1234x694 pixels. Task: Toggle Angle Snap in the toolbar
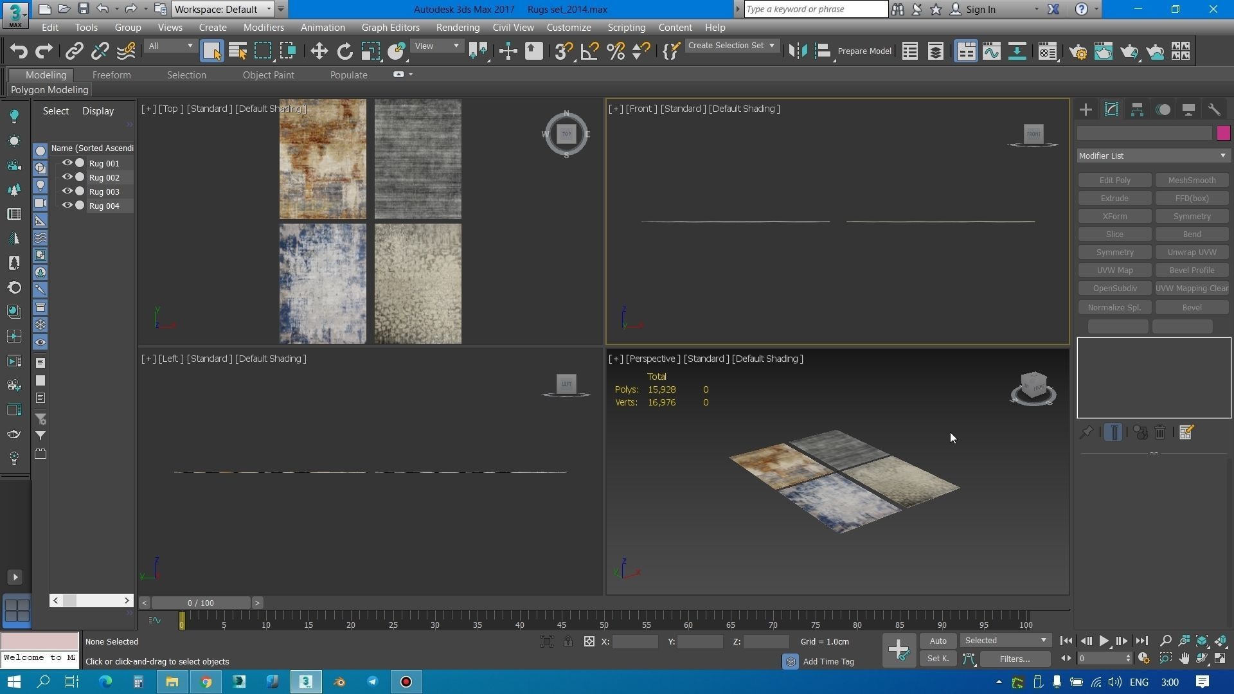589,51
